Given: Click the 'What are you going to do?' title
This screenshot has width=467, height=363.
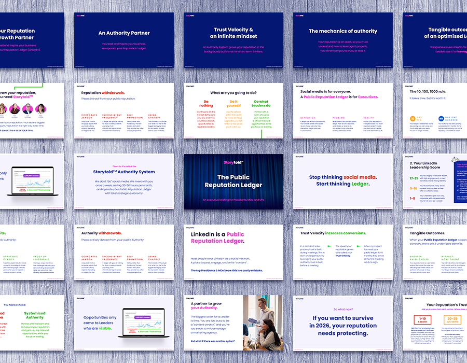Looking at the screenshot, I should (233, 93).
